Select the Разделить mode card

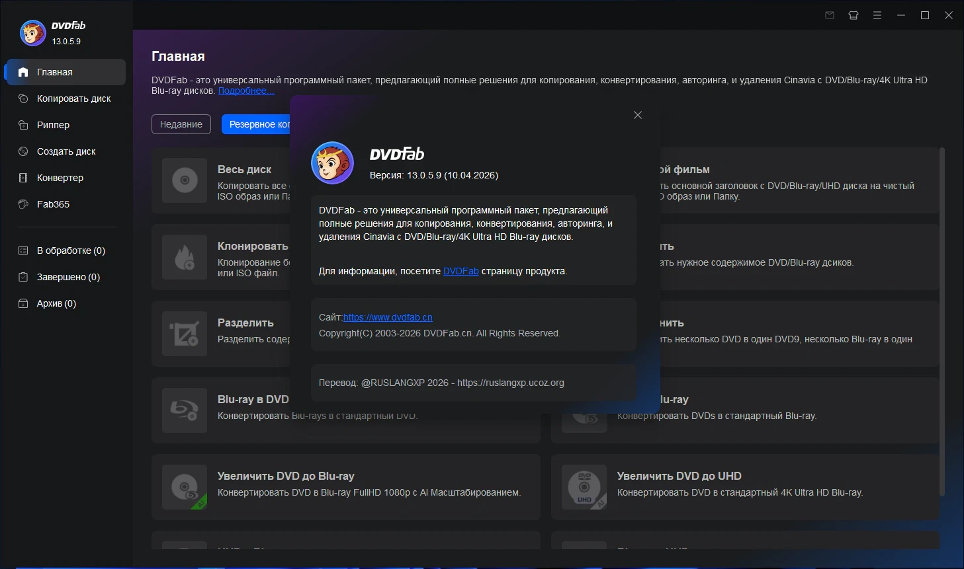[221, 334]
